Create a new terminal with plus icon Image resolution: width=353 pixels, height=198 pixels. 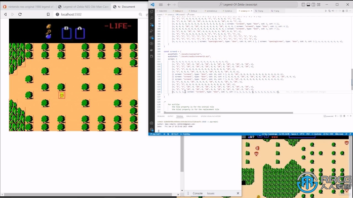point(336,116)
